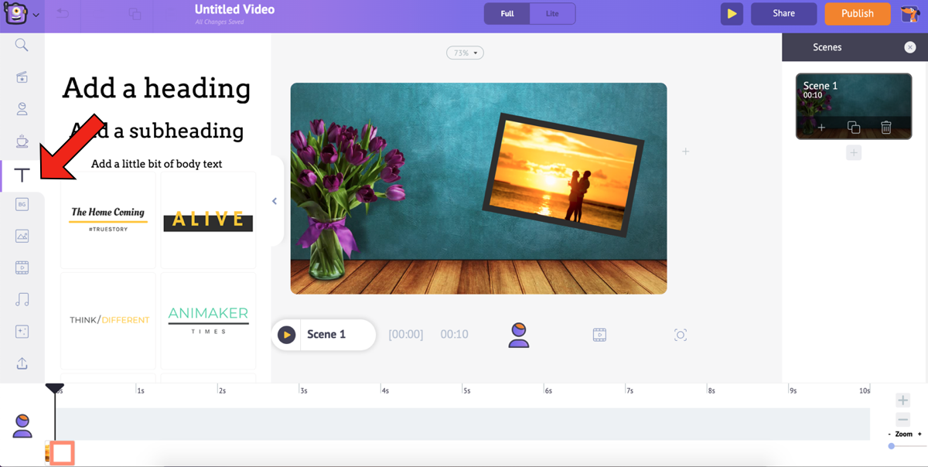Duplicate Scene 1 using copy icon
This screenshot has height=467, width=928.
pos(854,128)
